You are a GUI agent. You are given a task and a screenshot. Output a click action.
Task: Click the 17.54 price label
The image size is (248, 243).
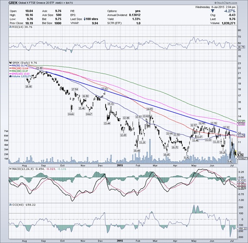coord(75,89)
